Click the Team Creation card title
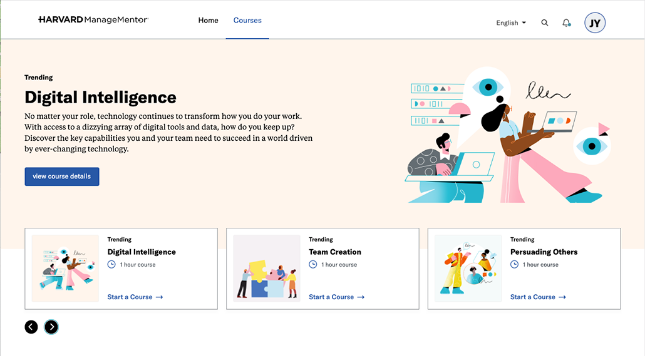The height and width of the screenshot is (363, 645). pos(335,252)
